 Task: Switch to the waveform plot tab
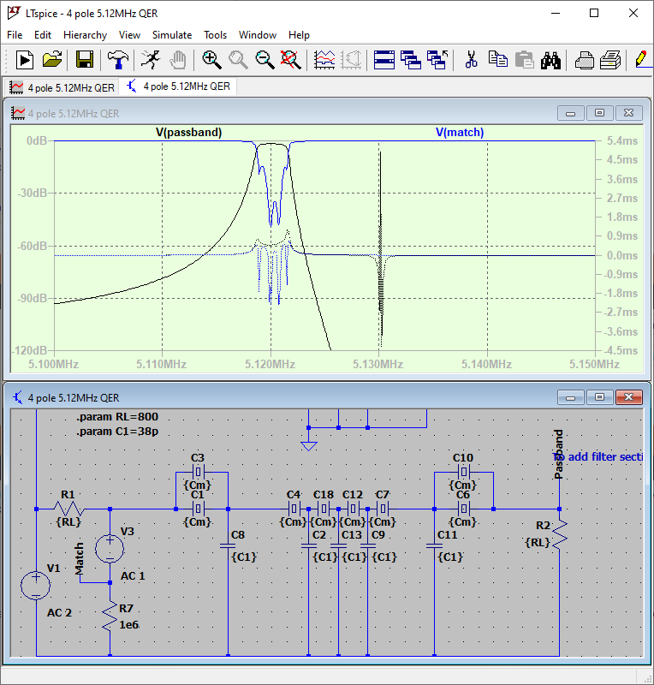(62, 87)
